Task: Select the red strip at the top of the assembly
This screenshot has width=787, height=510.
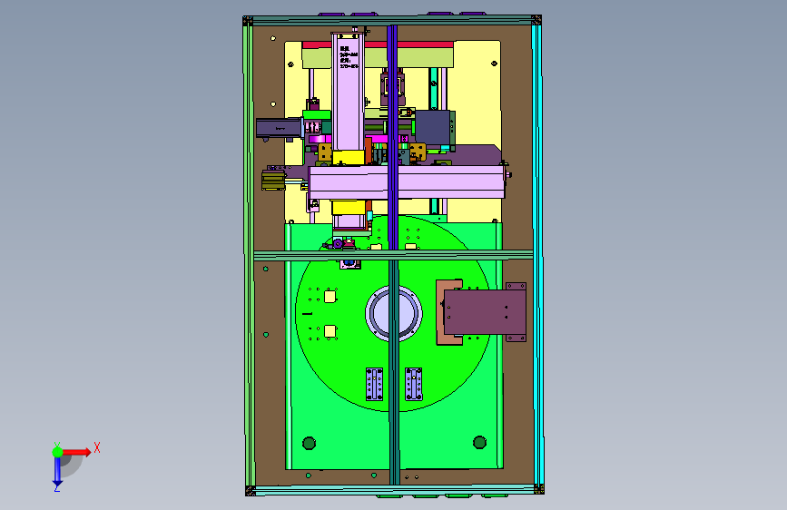Action: click(x=378, y=44)
